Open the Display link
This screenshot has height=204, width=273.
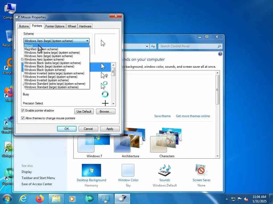tap(27, 172)
